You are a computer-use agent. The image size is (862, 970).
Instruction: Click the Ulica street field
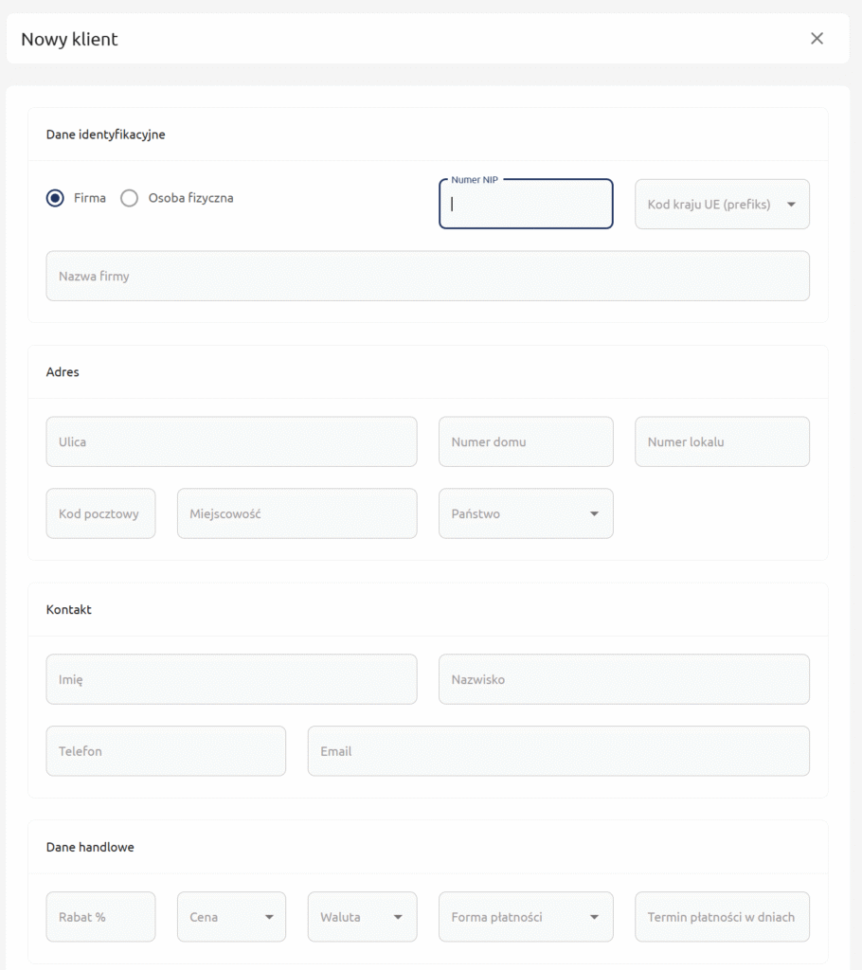click(x=231, y=442)
